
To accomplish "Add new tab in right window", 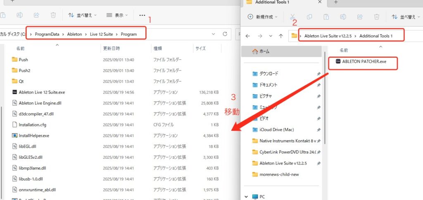I will point(335,2).
